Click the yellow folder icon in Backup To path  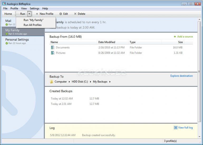coord(51,82)
